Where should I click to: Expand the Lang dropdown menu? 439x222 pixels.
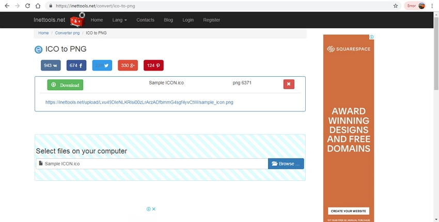pos(119,20)
